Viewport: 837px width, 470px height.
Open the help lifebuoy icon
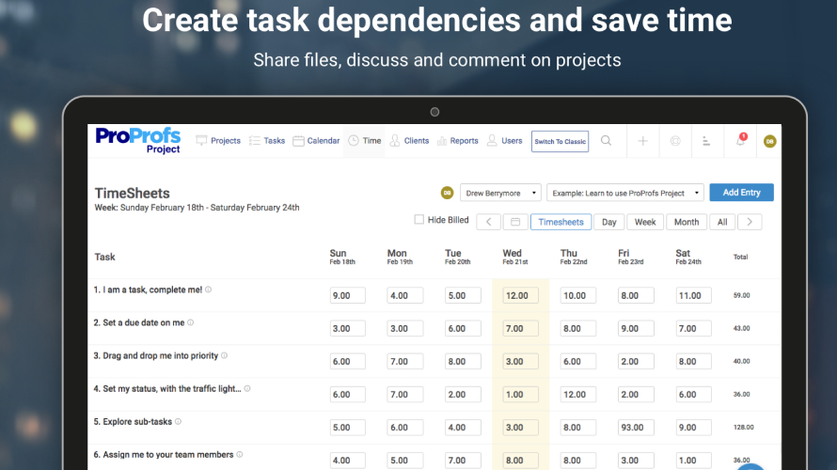pos(675,141)
